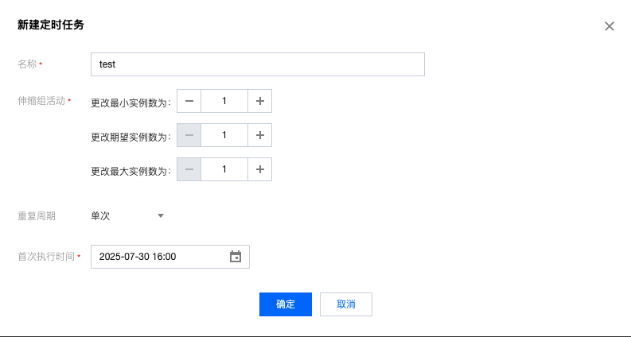The width and height of the screenshot is (631, 337).
Task: Click the minus button for 更改最大实例数为
Action: point(189,169)
